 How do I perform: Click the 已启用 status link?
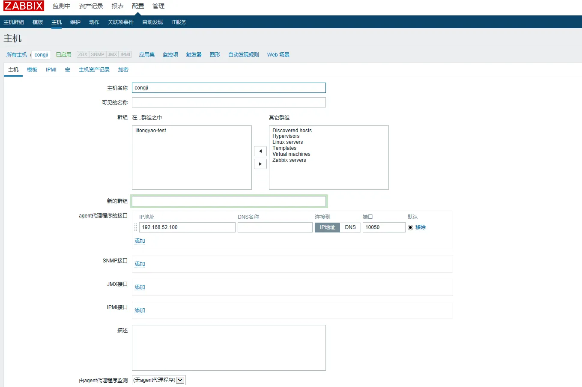click(64, 55)
